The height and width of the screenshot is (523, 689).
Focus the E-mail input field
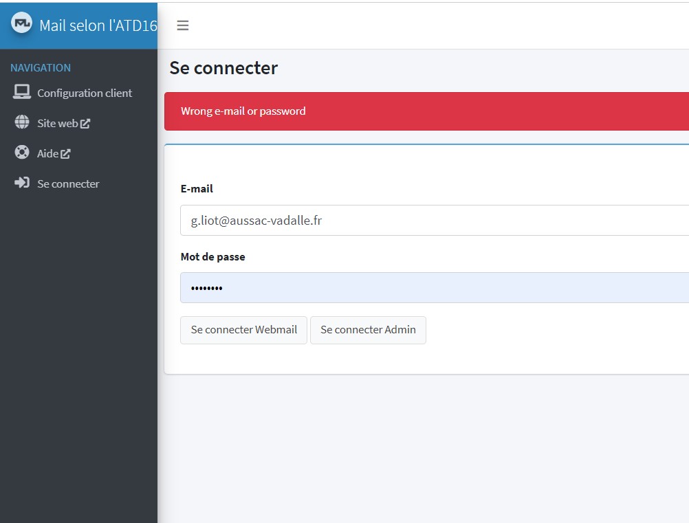pos(433,221)
